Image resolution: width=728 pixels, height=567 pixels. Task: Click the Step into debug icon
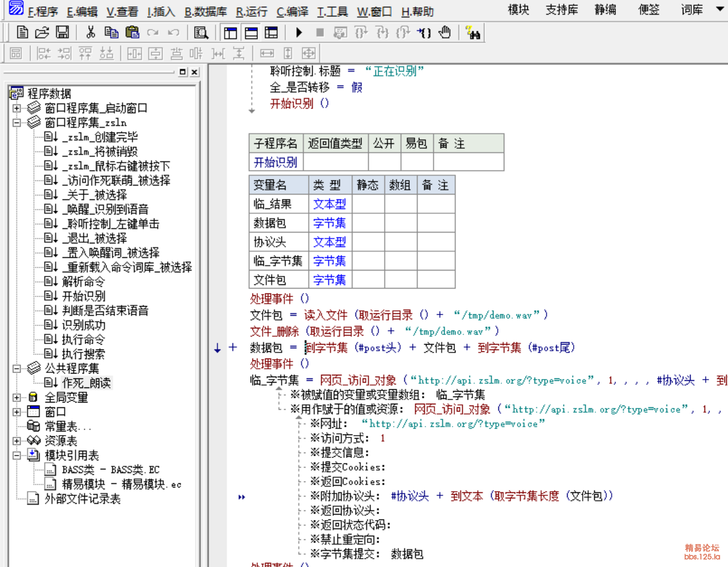[382, 33]
